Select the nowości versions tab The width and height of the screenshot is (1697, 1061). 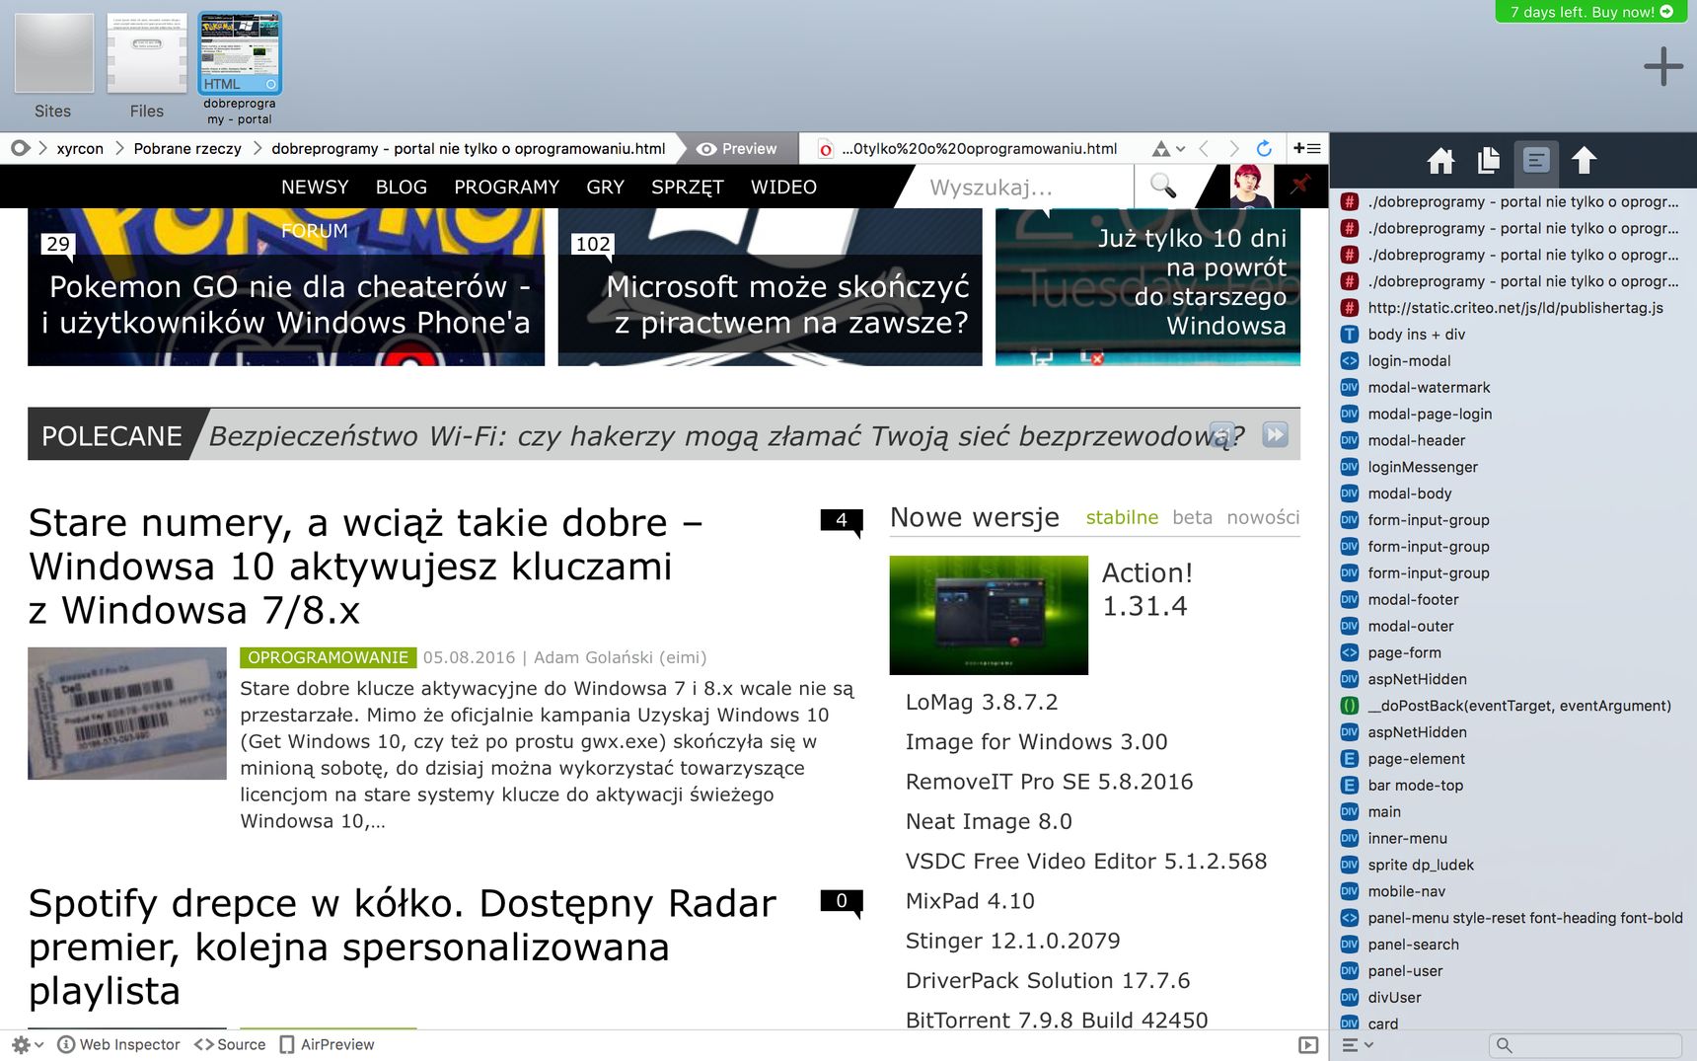tap(1263, 517)
